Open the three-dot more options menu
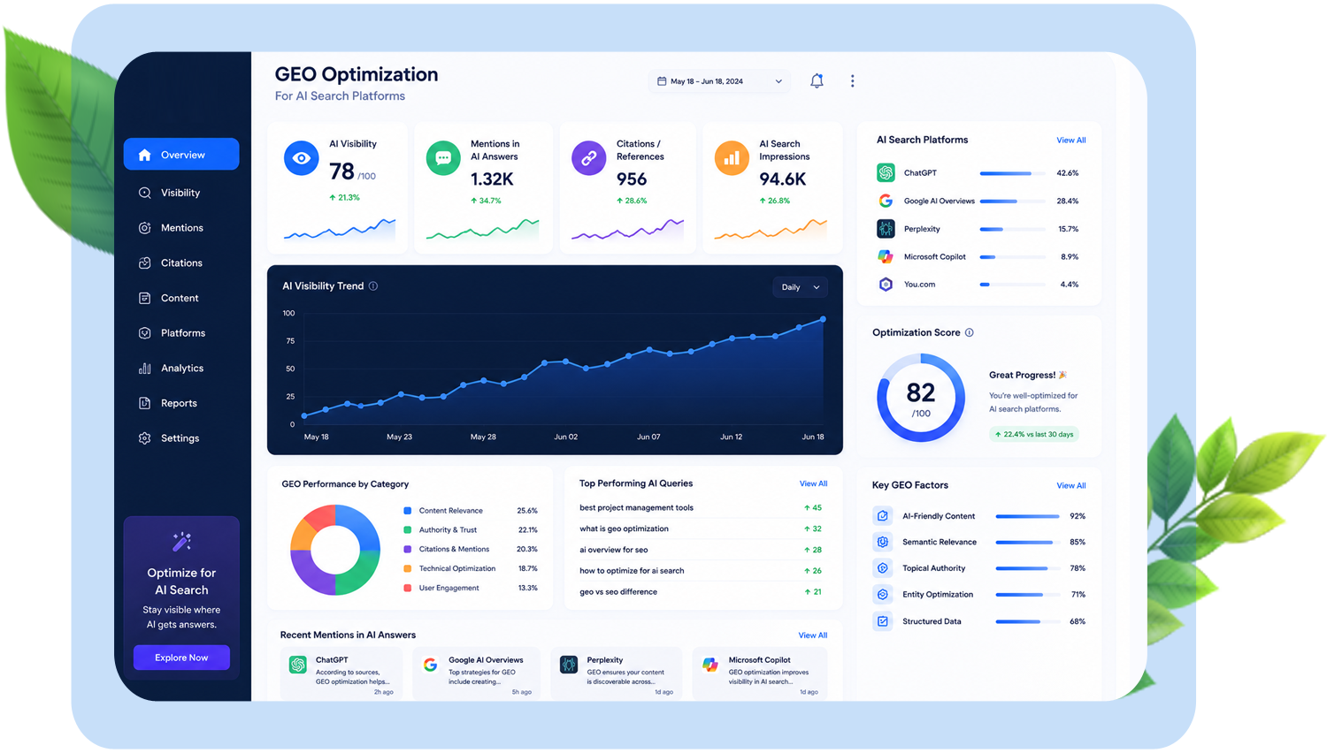The height and width of the screenshot is (753, 1327). click(853, 81)
